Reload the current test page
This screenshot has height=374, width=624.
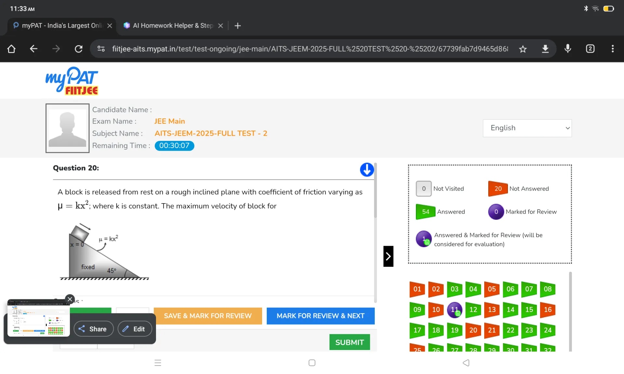(78, 49)
